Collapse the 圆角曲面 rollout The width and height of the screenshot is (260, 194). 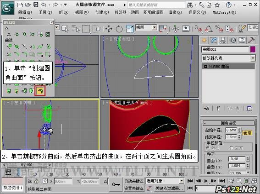(x=228, y=123)
